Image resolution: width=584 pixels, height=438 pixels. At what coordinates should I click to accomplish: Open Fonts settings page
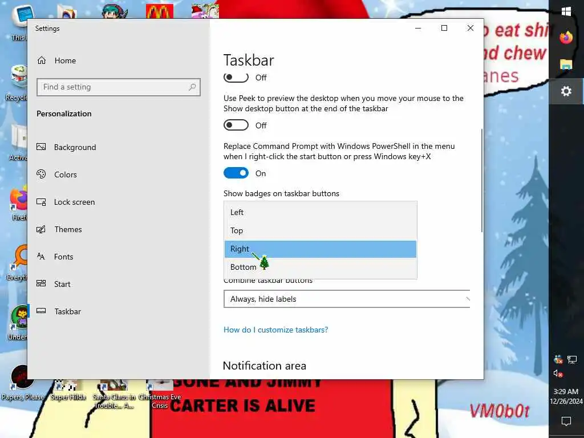63,257
